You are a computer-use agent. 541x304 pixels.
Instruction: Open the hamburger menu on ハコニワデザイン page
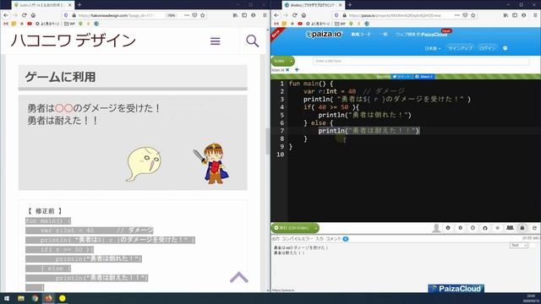click(215, 41)
